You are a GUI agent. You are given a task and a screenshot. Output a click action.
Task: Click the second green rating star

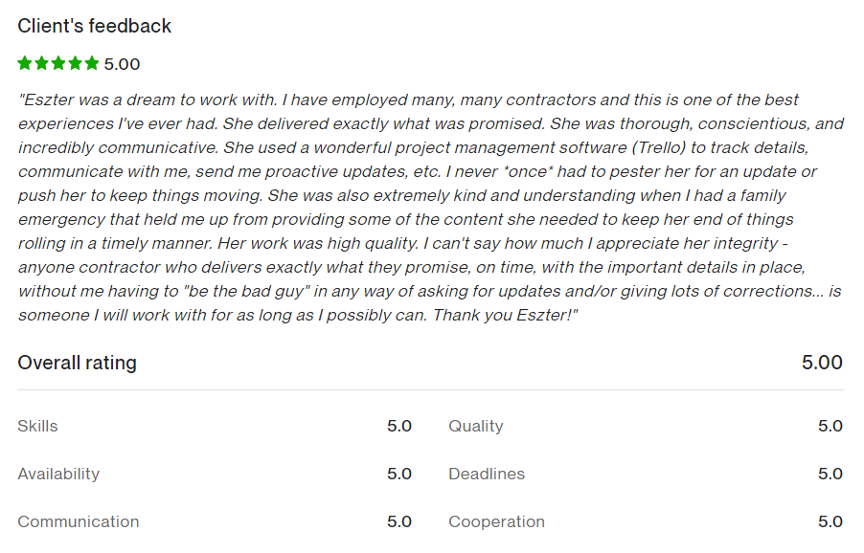(41, 63)
